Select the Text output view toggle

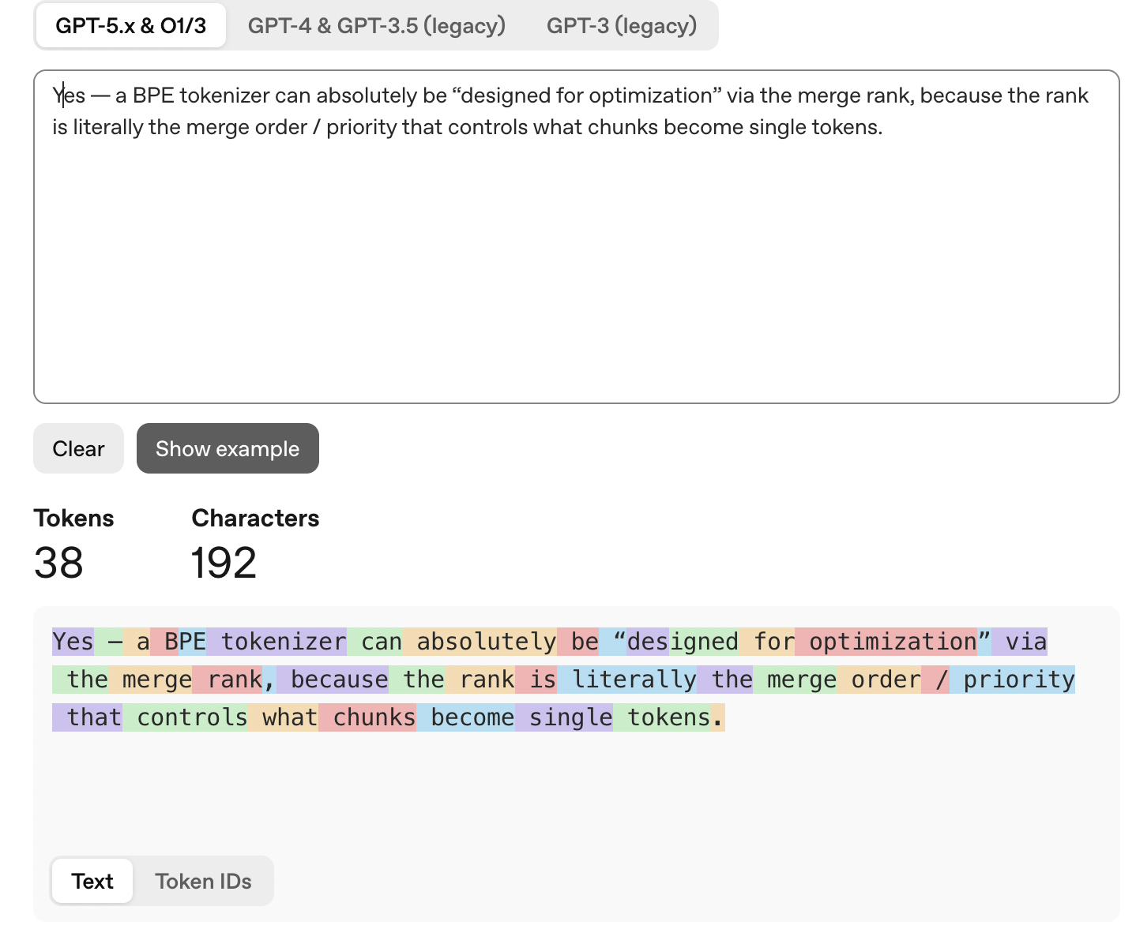92,881
